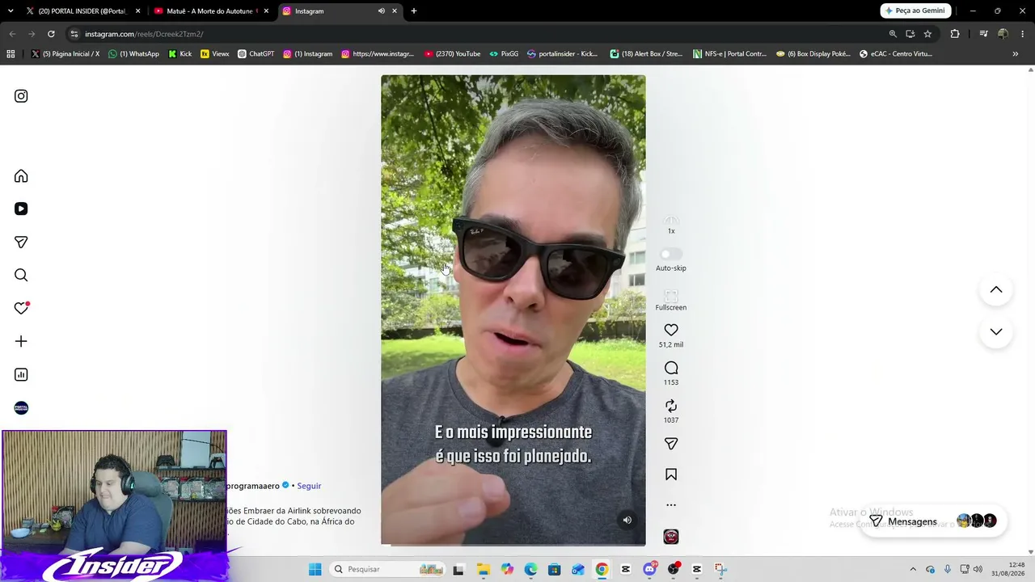1035x582 pixels.
Task: Show hidden system tray icons
Action: click(913, 569)
